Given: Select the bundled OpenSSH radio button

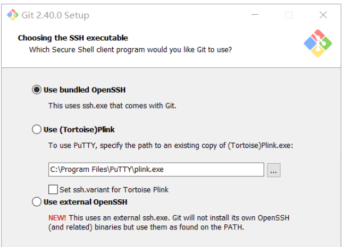Looking at the screenshot, I should (x=37, y=90).
